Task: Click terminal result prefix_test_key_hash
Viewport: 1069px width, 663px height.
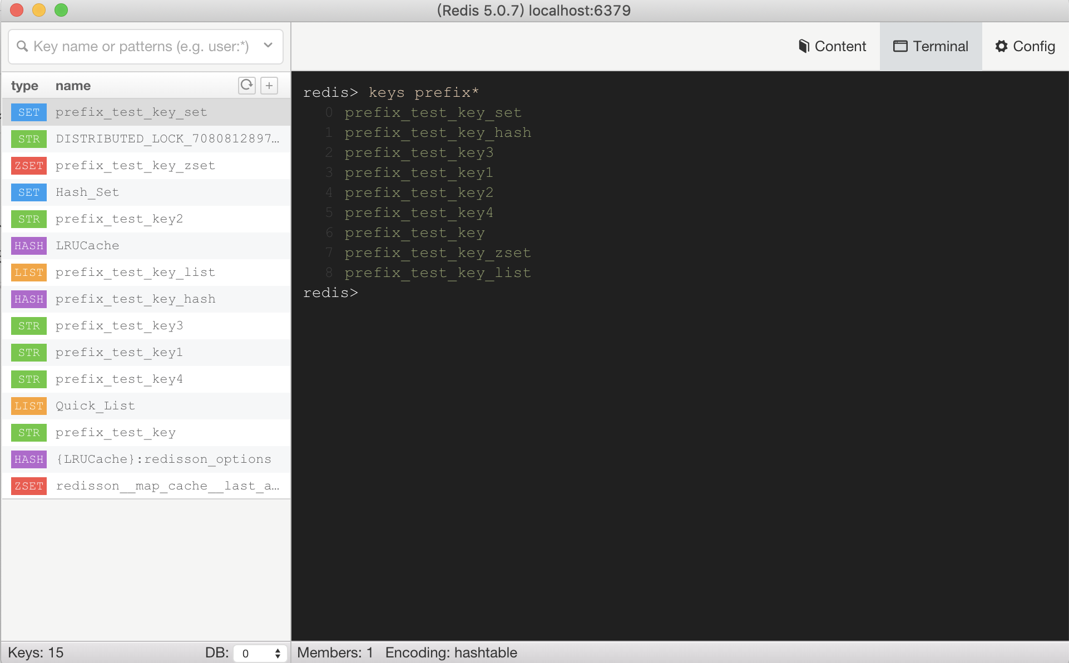Action: pos(438,133)
